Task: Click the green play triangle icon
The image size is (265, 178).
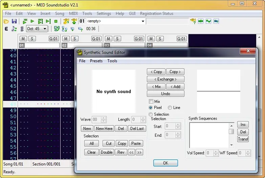Action: coord(32,21)
